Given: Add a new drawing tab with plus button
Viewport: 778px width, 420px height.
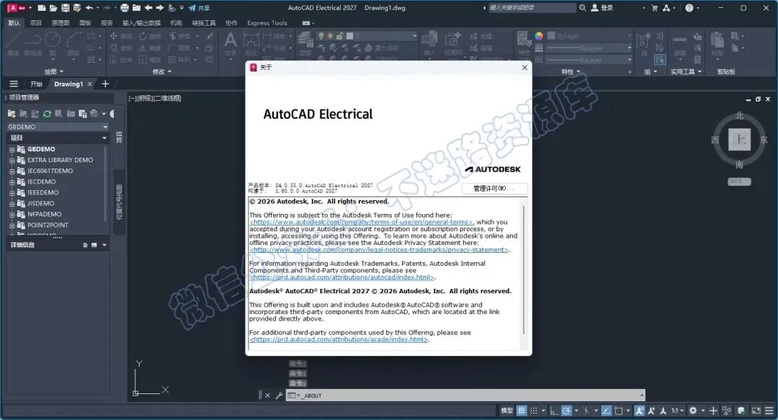Looking at the screenshot, I should (105, 84).
